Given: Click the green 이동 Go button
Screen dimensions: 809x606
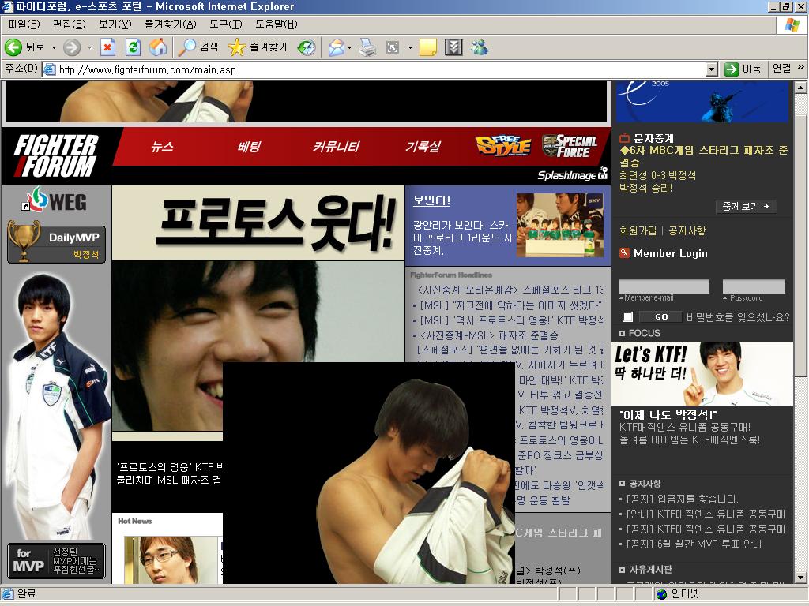Looking at the screenshot, I should pos(743,69).
